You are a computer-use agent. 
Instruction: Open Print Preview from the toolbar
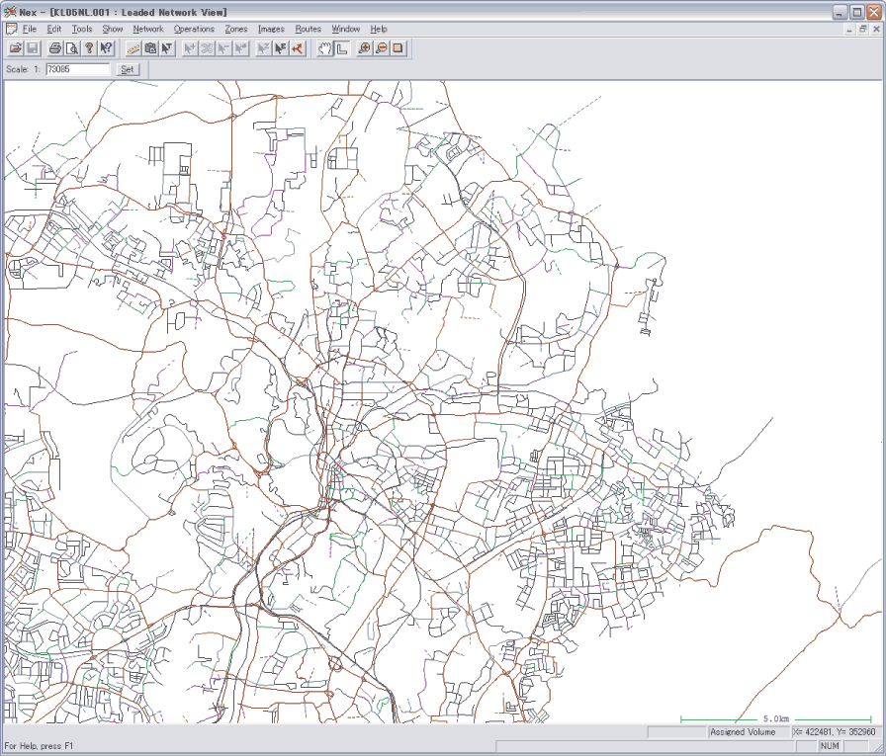(x=72, y=48)
